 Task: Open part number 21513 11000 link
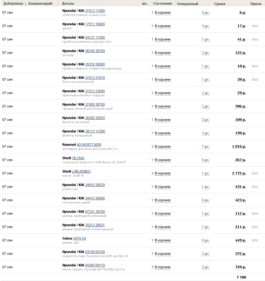click(x=95, y=11)
